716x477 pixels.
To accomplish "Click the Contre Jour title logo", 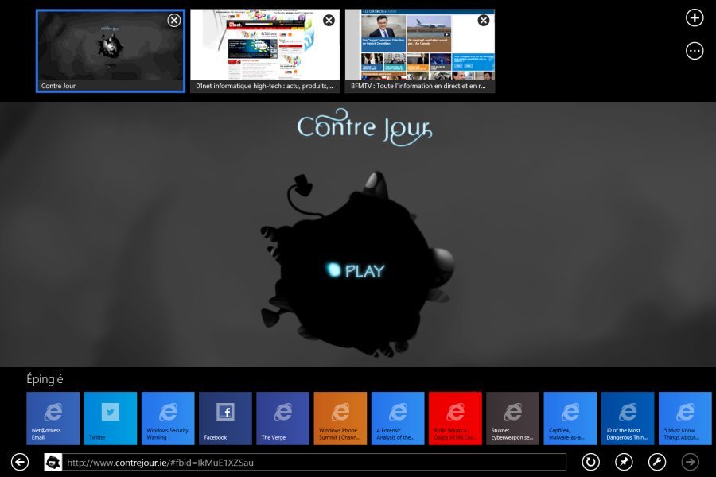I will click(364, 127).
